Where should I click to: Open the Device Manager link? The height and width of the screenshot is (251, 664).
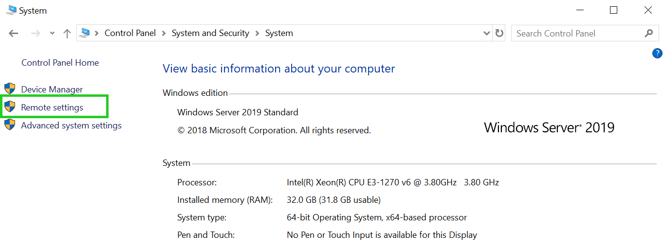click(x=52, y=90)
